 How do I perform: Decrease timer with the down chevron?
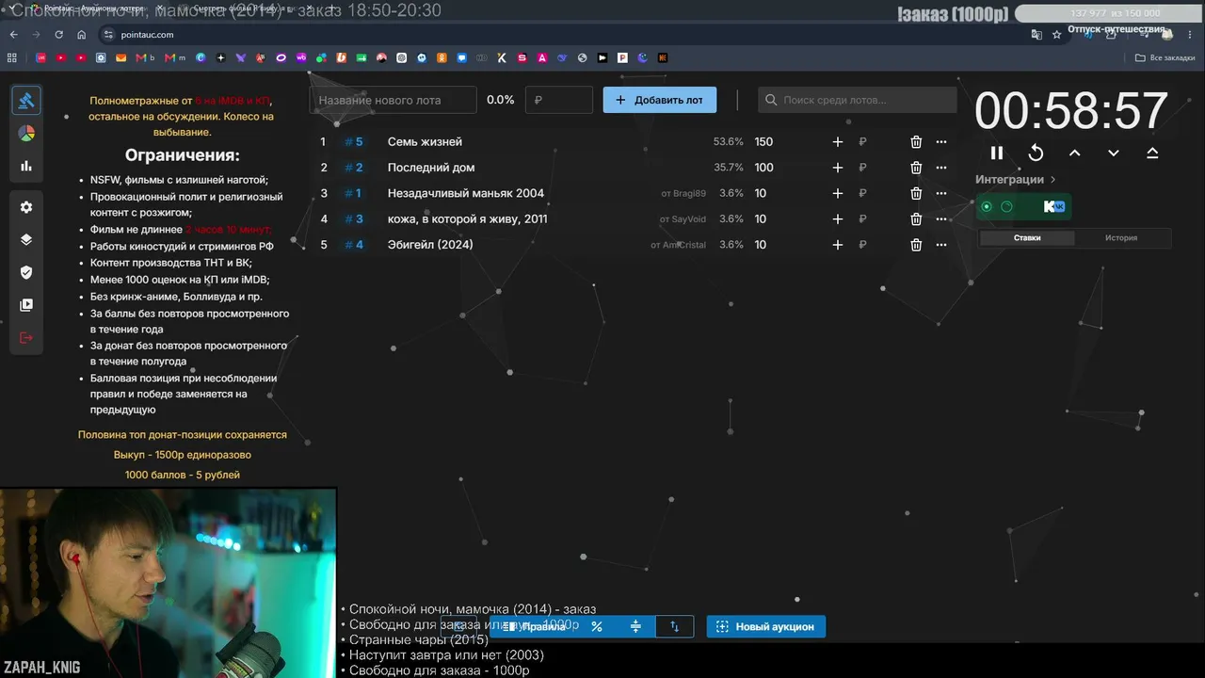click(1114, 153)
